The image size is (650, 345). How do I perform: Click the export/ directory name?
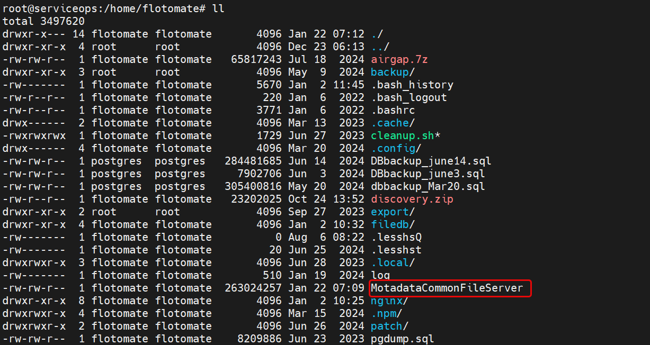pos(393,212)
